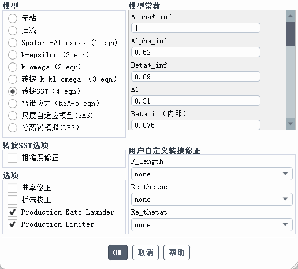Image resolution: width=298 pixels, height=269 pixels.
Task: Select 雷诺应力 (RSM-5 eqn) model
Action: coord(13,104)
